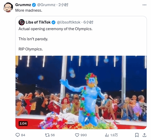The height and width of the screenshot is (140, 151).
Task: Open Grummz profile avatar
Action: tap(8, 7)
